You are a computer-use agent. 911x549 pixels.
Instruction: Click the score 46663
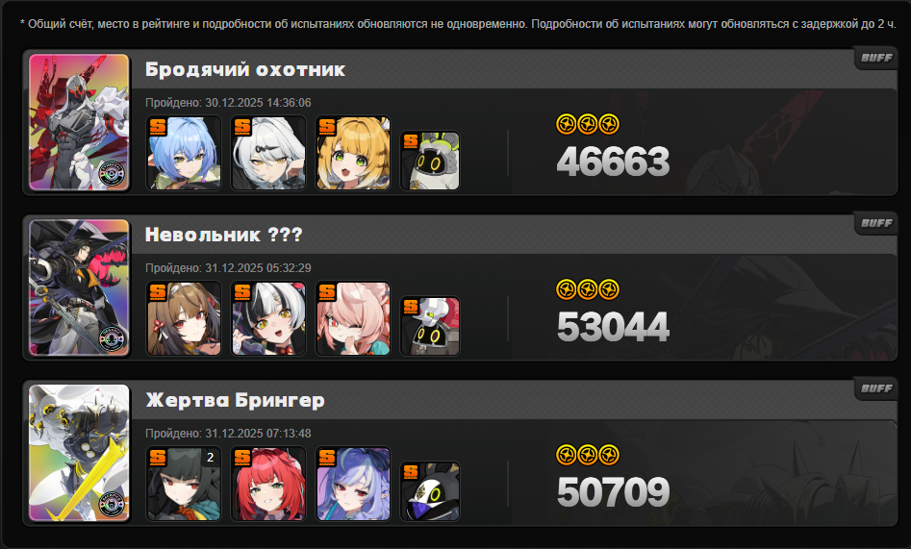[613, 162]
